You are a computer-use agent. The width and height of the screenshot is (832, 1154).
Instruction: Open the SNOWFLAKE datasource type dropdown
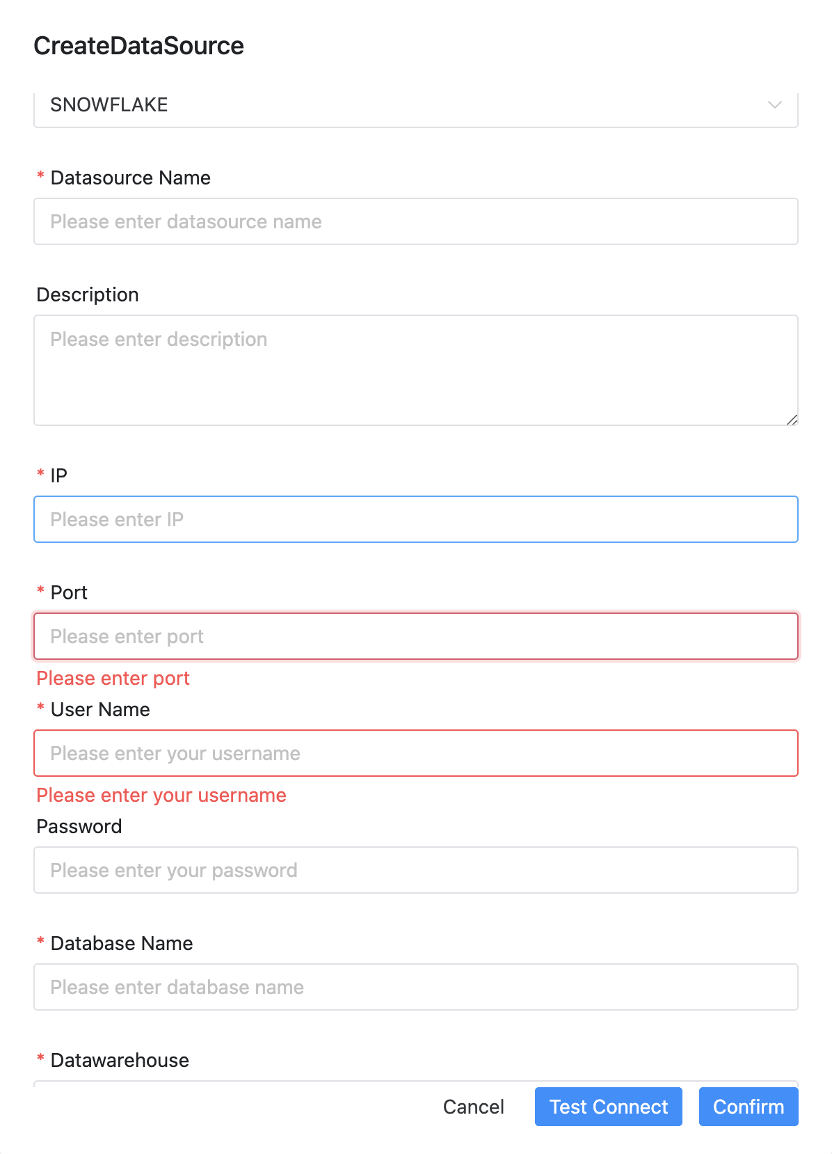[415, 106]
